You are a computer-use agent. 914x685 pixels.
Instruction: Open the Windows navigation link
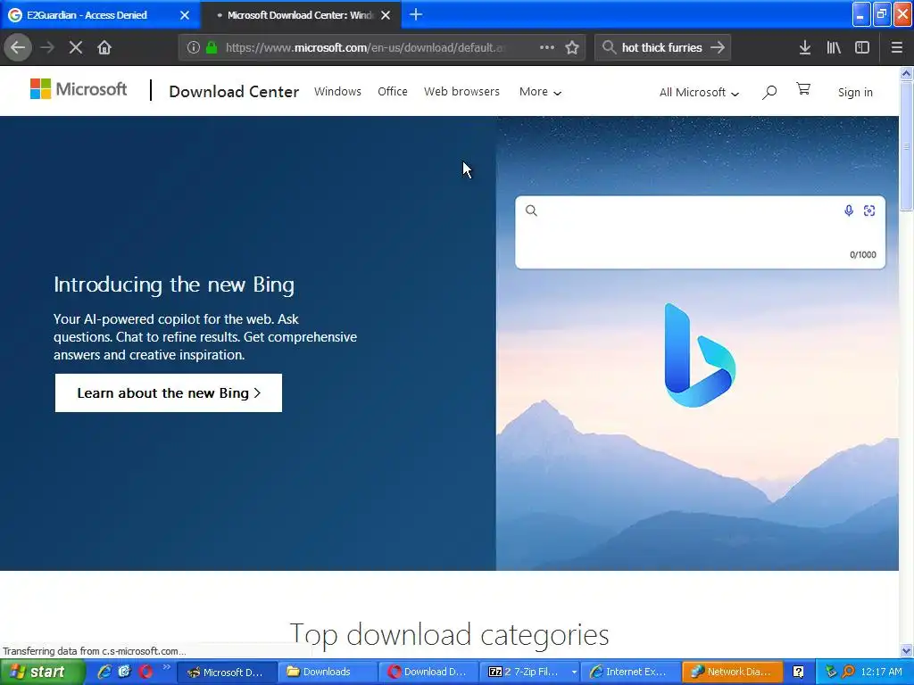337,92
